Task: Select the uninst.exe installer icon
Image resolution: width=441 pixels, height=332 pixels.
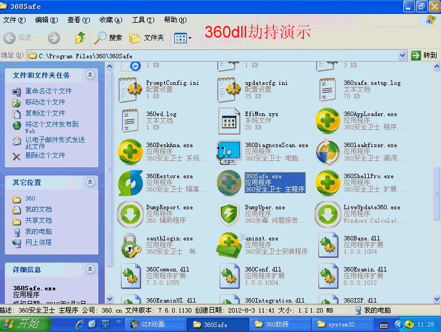Action: (229, 245)
